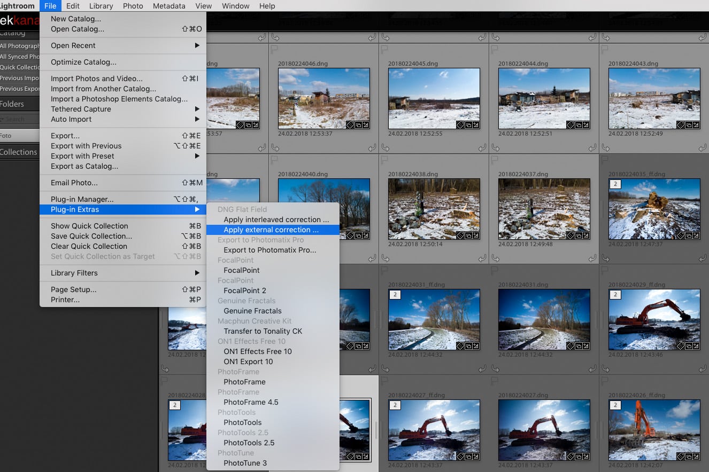Rotate 20180224043.dng clockwise using its corner arrow
Image resolution: width=709 pixels, height=472 pixels.
[702, 147]
